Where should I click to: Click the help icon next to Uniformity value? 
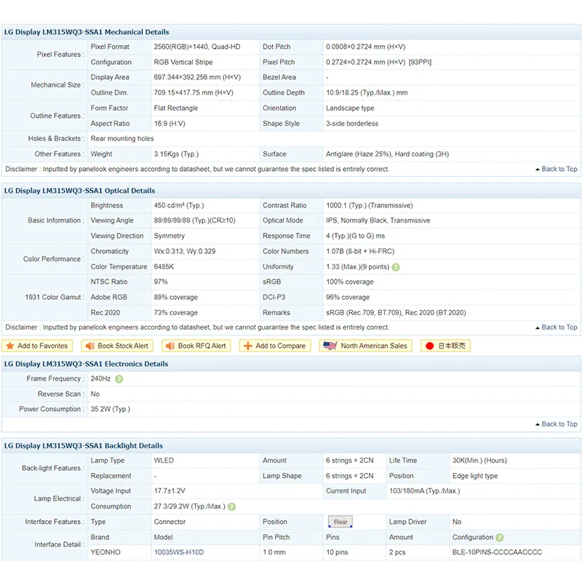coord(396,267)
